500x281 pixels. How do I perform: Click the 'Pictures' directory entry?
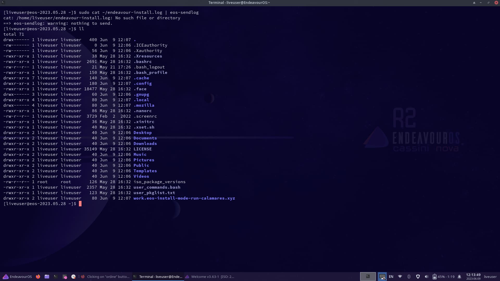(x=144, y=160)
